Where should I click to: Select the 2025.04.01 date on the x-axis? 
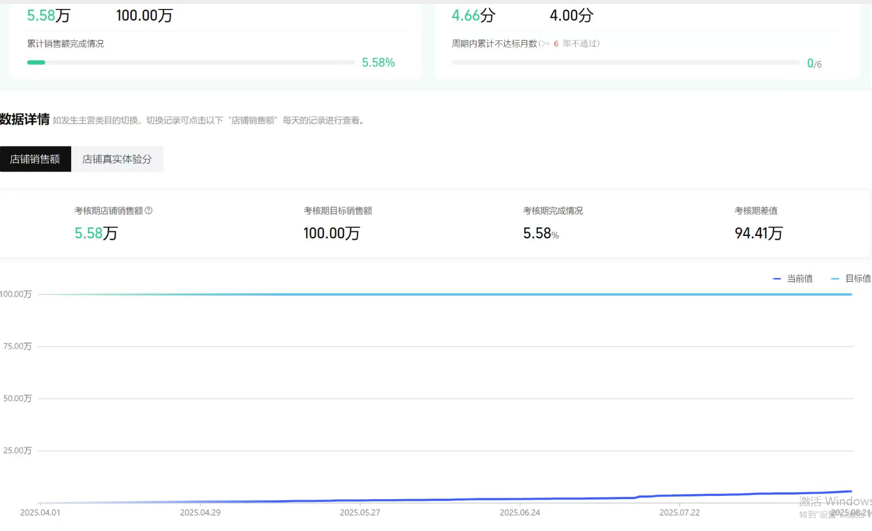[40, 513]
